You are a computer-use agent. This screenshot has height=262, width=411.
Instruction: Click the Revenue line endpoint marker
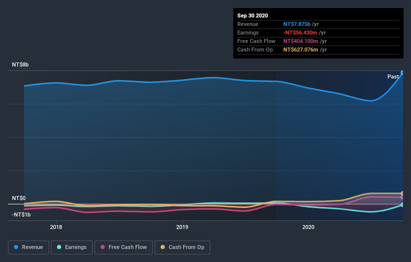[402, 73]
